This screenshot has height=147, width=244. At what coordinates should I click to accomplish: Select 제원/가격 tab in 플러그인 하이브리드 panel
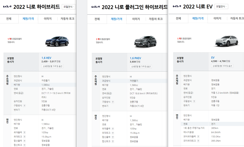tap(117, 19)
